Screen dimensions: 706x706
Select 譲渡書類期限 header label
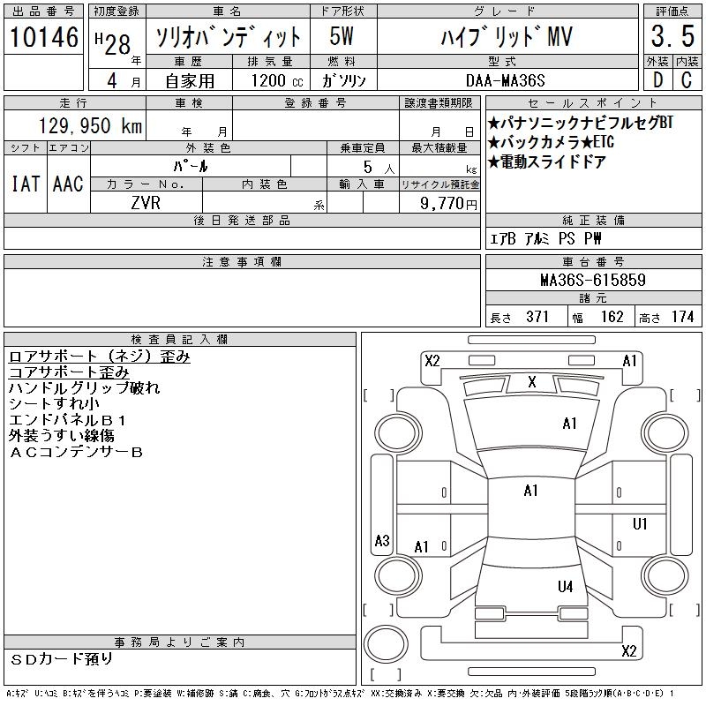pos(439,103)
